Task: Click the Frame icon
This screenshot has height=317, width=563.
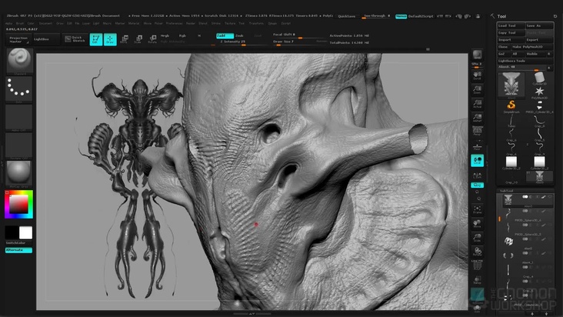Action: (477, 209)
